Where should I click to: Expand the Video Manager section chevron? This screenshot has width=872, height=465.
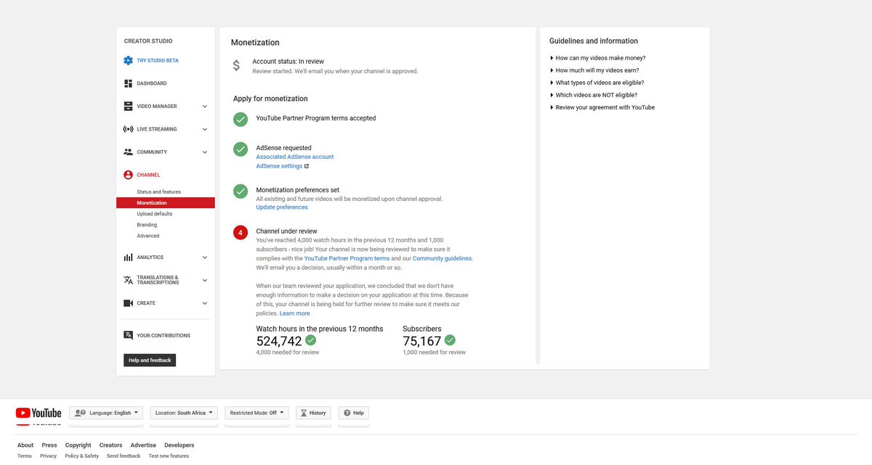[205, 107]
